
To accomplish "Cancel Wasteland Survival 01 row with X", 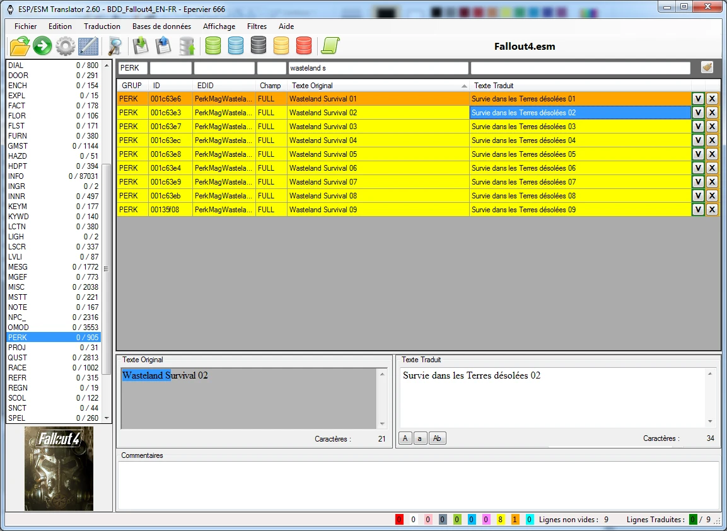I will [x=712, y=99].
